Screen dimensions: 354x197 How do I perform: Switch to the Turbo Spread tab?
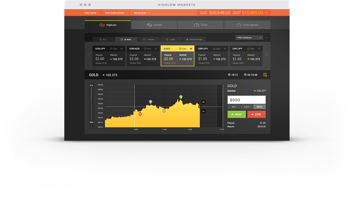[x=247, y=25]
